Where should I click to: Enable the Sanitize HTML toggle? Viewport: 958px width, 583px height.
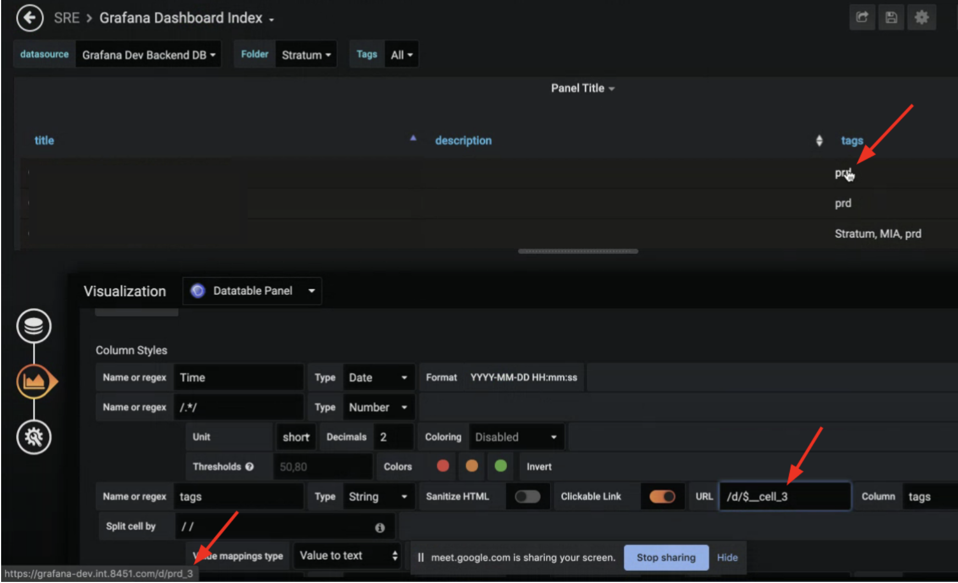coord(527,496)
